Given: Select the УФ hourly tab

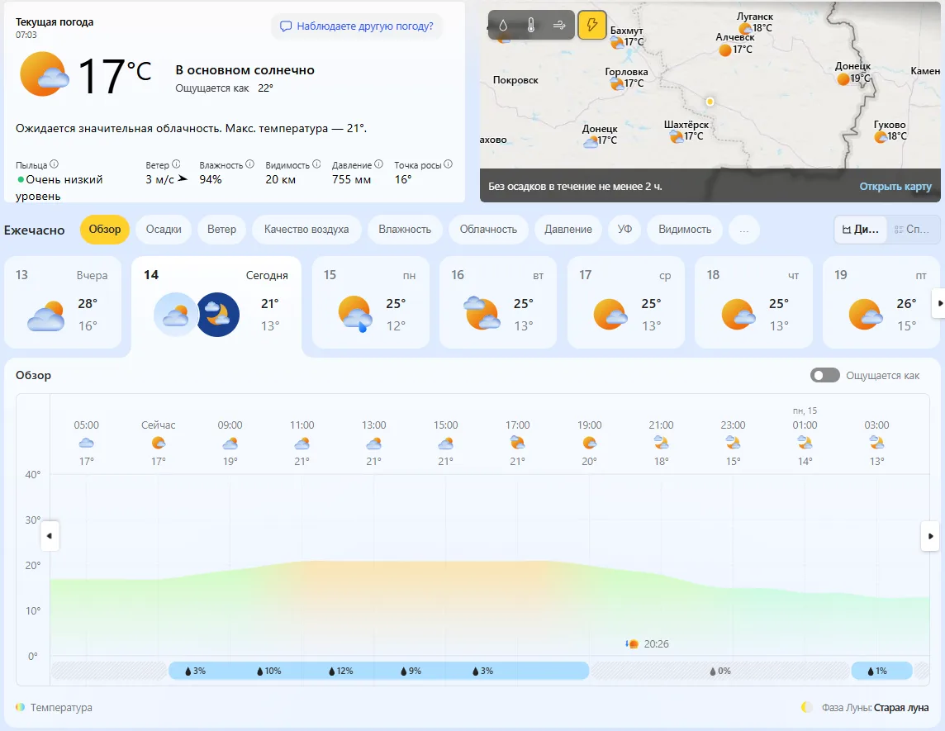Looking at the screenshot, I should (625, 230).
